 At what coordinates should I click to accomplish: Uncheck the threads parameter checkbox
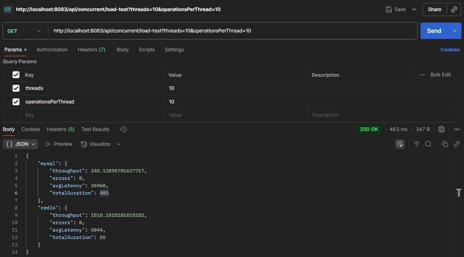coord(16,88)
